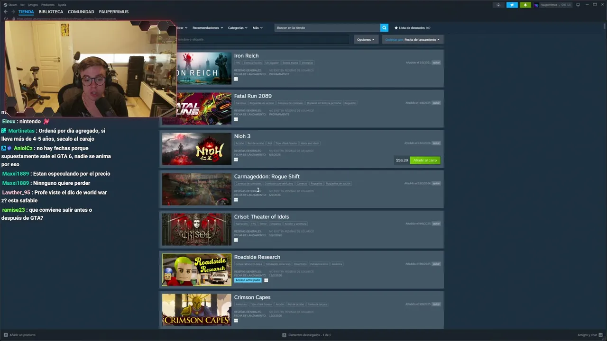Viewport: 607px width, 341px height.
Task: Click the search magnifier button in store
Action: 384,27
